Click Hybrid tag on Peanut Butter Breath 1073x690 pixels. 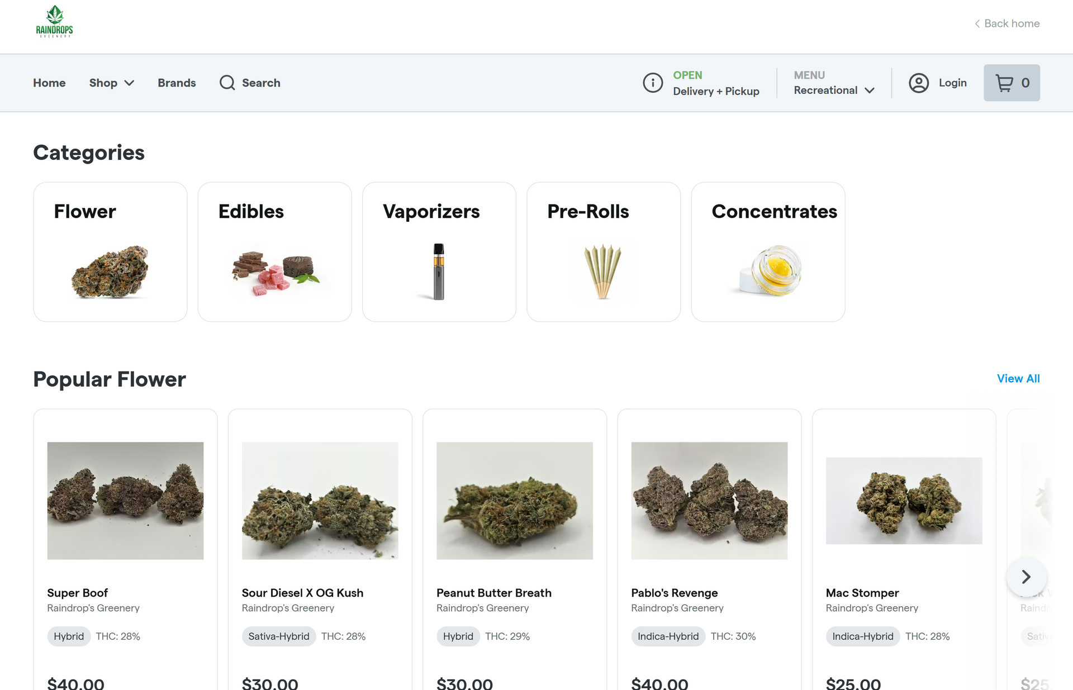coord(458,636)
